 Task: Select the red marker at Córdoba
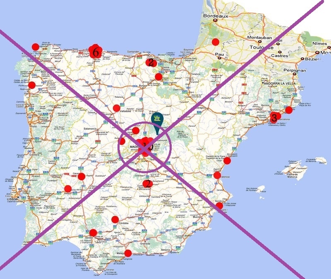click(115, 219)
